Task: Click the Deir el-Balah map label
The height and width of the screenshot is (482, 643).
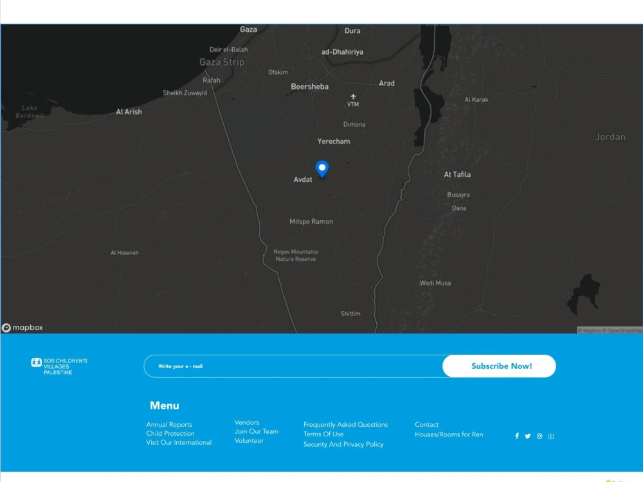Action: click(x=228, y=49)
